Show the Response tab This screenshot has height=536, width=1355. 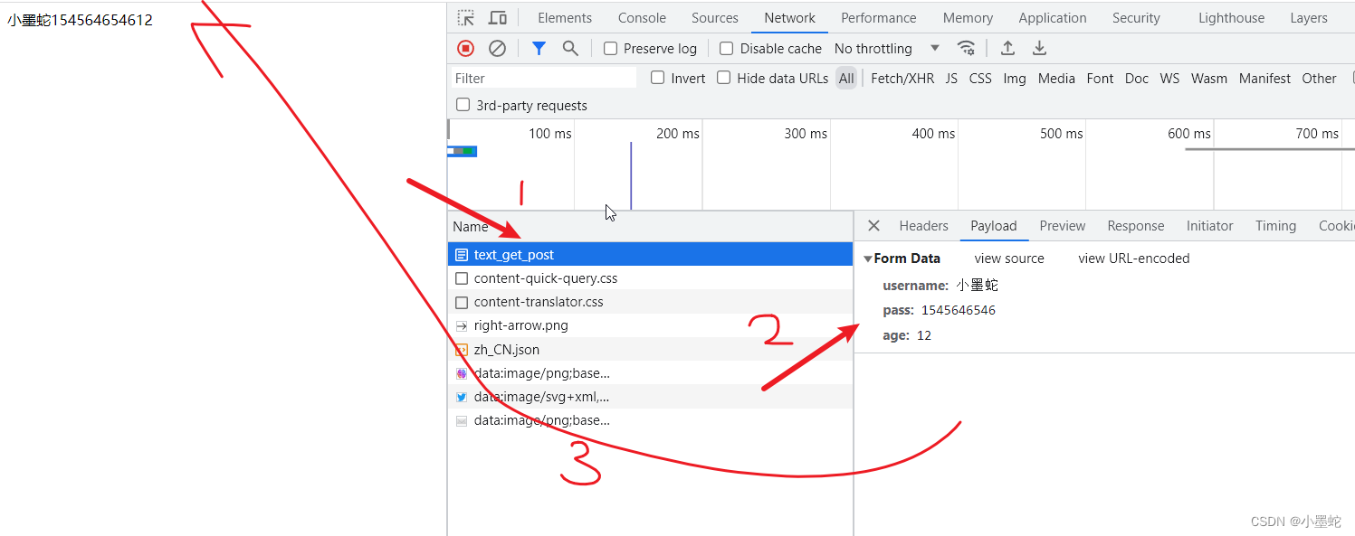point(1136,226)
